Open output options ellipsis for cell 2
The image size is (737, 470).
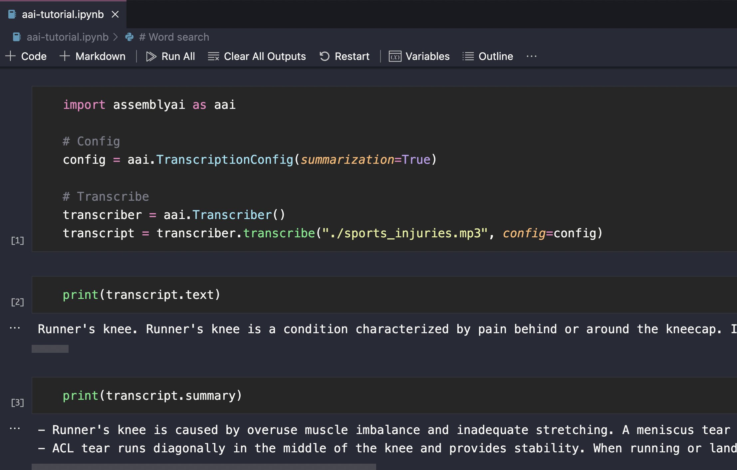click(15, 328)
